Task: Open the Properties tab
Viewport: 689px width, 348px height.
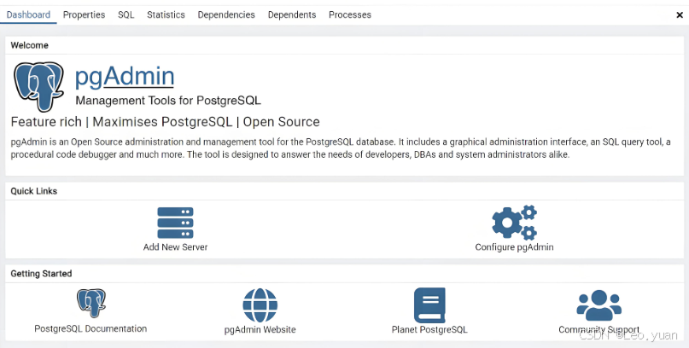Action: tap(84, 14)
